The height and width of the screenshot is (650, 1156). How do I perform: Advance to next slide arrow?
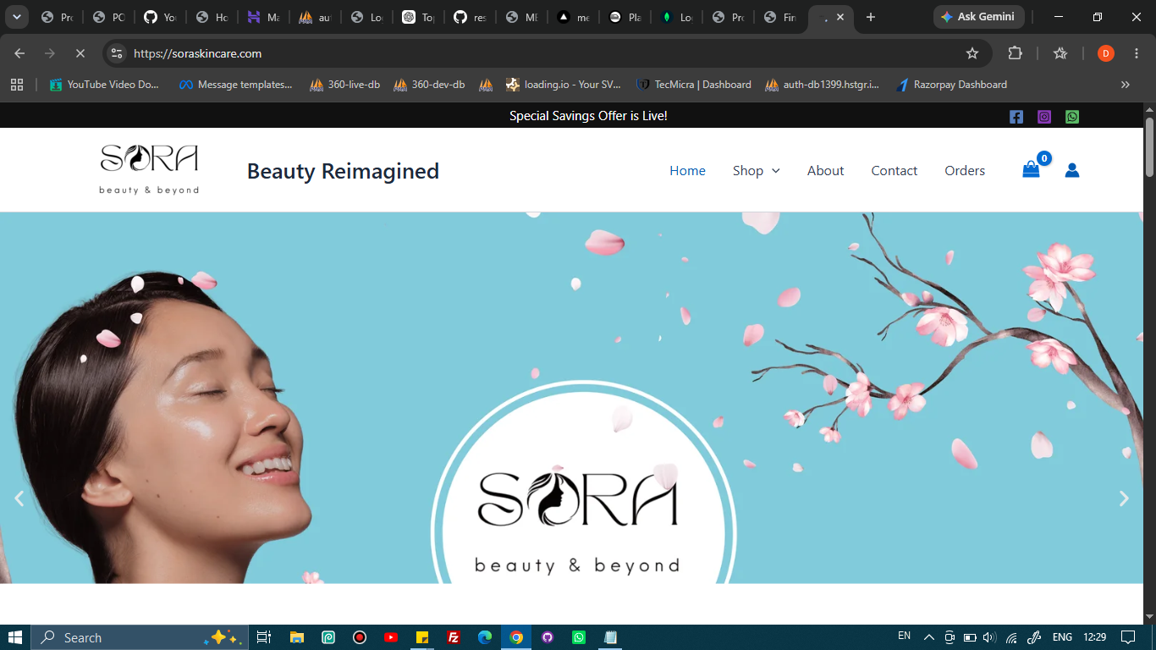pos(1124,499)
